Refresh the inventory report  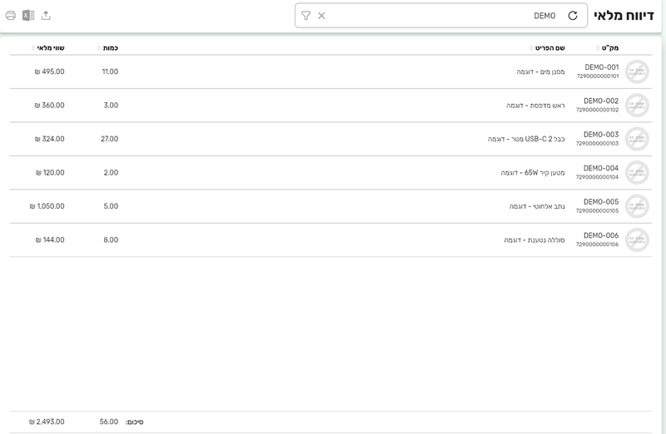pyautogui.click(x=573, y=16)
